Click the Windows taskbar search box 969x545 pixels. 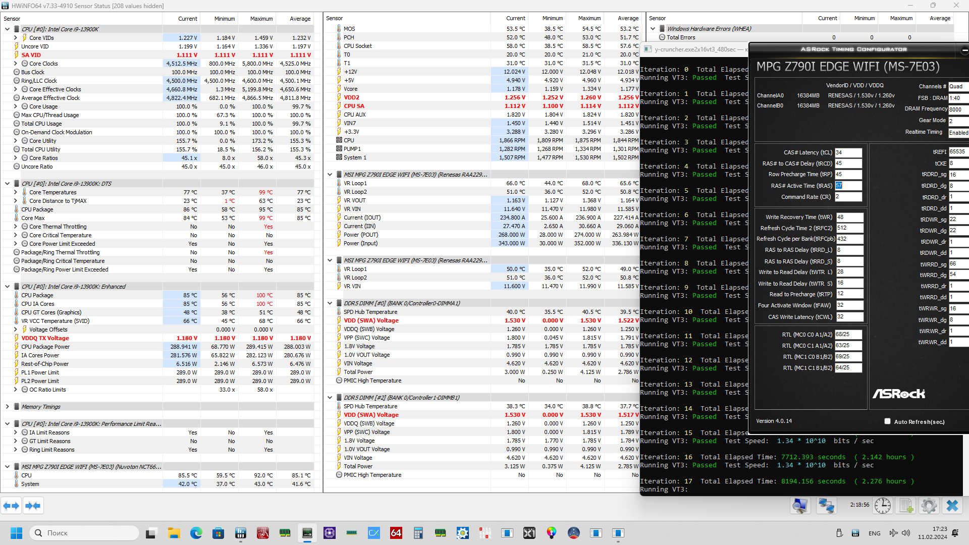[x=86, y=533]
